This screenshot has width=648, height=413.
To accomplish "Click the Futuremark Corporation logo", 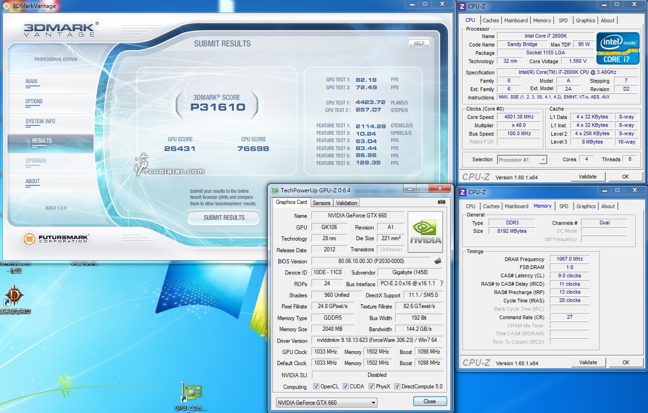I will pos(56,239).
